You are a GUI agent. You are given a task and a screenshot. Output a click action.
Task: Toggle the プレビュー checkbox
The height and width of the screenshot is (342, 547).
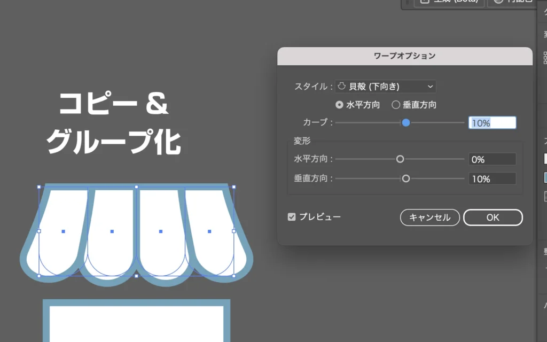tap(292, 217)
